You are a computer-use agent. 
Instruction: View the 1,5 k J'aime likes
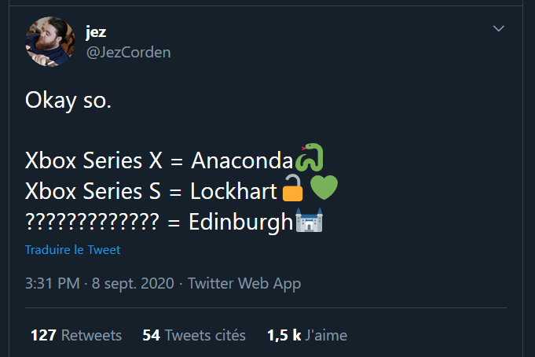(x=306, y=335)
